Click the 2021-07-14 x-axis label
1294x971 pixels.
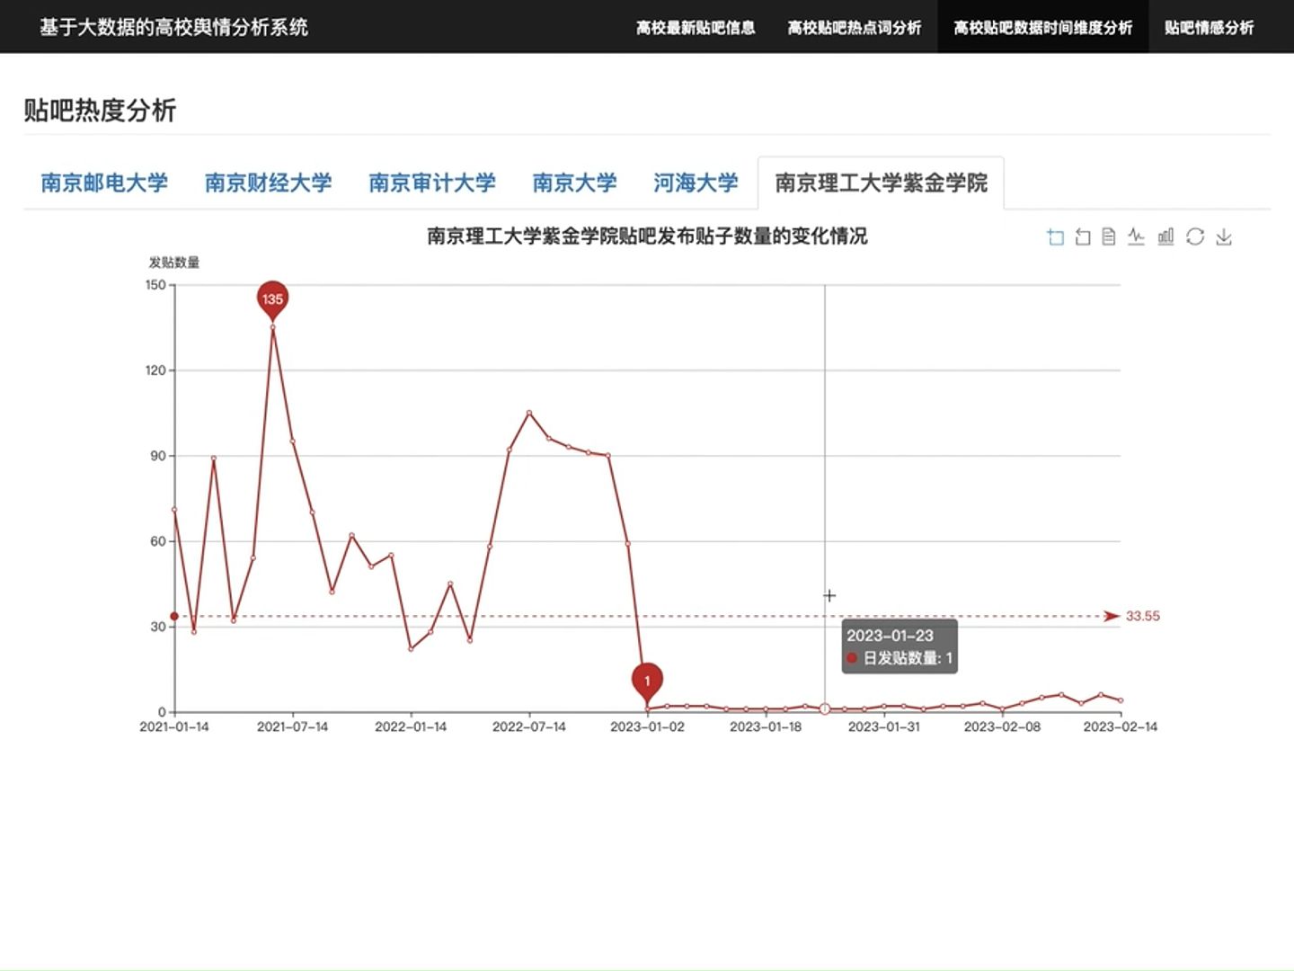[x=293, y=726]
